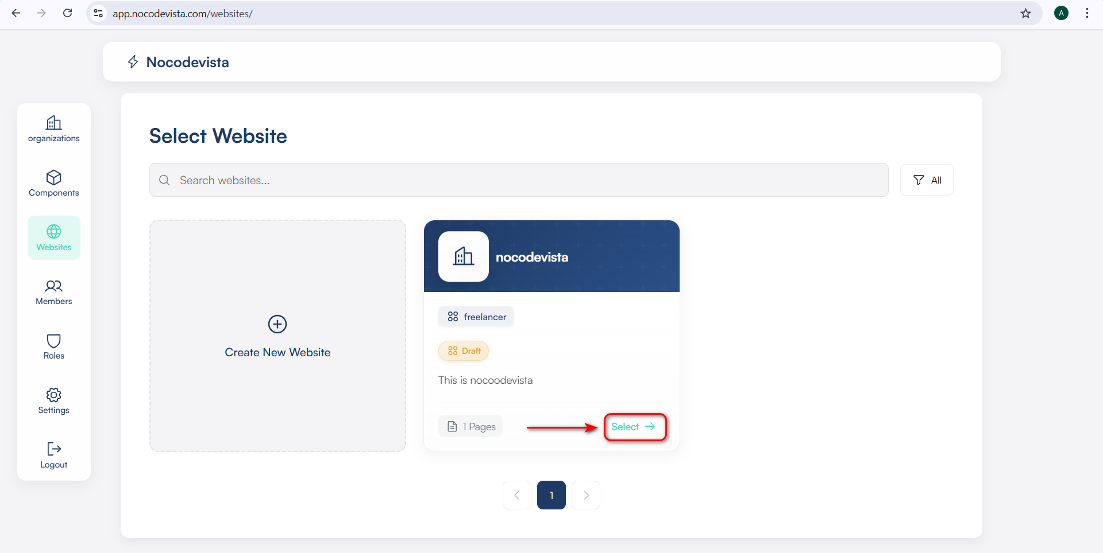
Task: Click the nocodevista building logo thumbnail
Action: pyautogui.click(x=463, y=256)
